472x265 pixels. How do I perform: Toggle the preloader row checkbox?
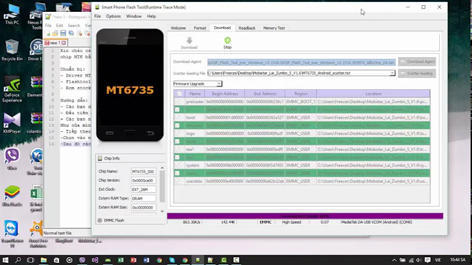point(177,102)
